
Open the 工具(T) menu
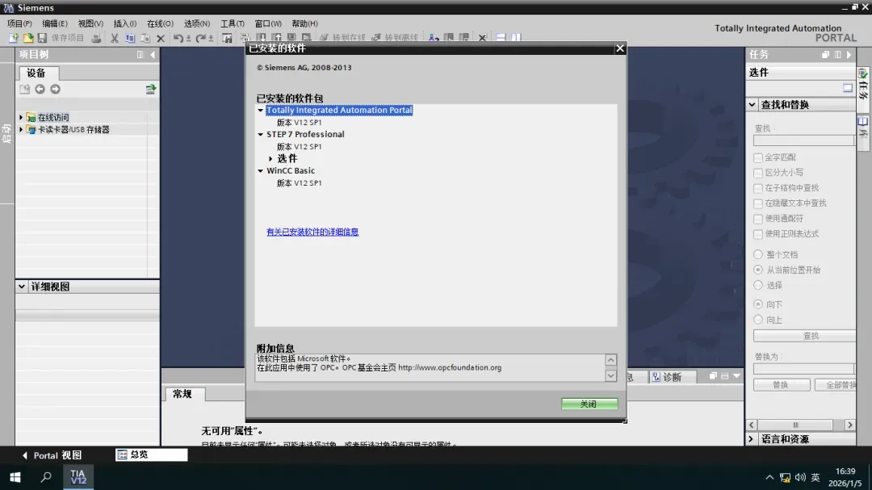pyautogui.click(x=232, y=23)
